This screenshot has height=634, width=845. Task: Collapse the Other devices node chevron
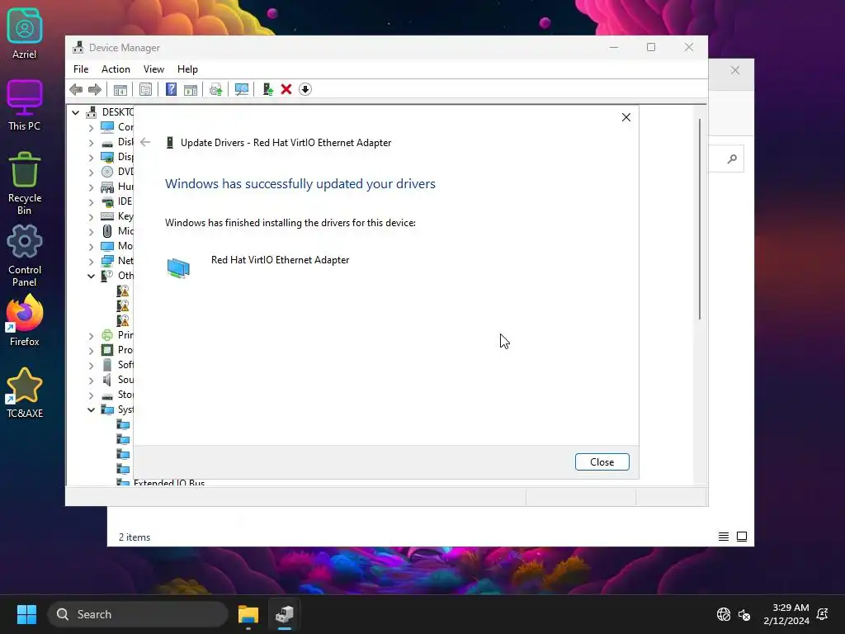(91, 276)
